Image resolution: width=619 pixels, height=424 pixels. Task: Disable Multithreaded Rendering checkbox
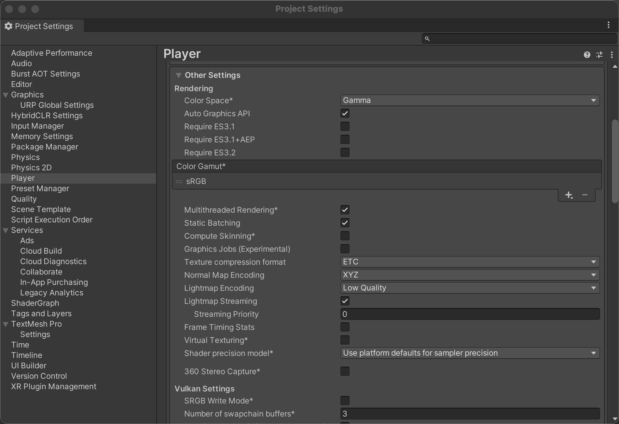click(x=345, y=210)
